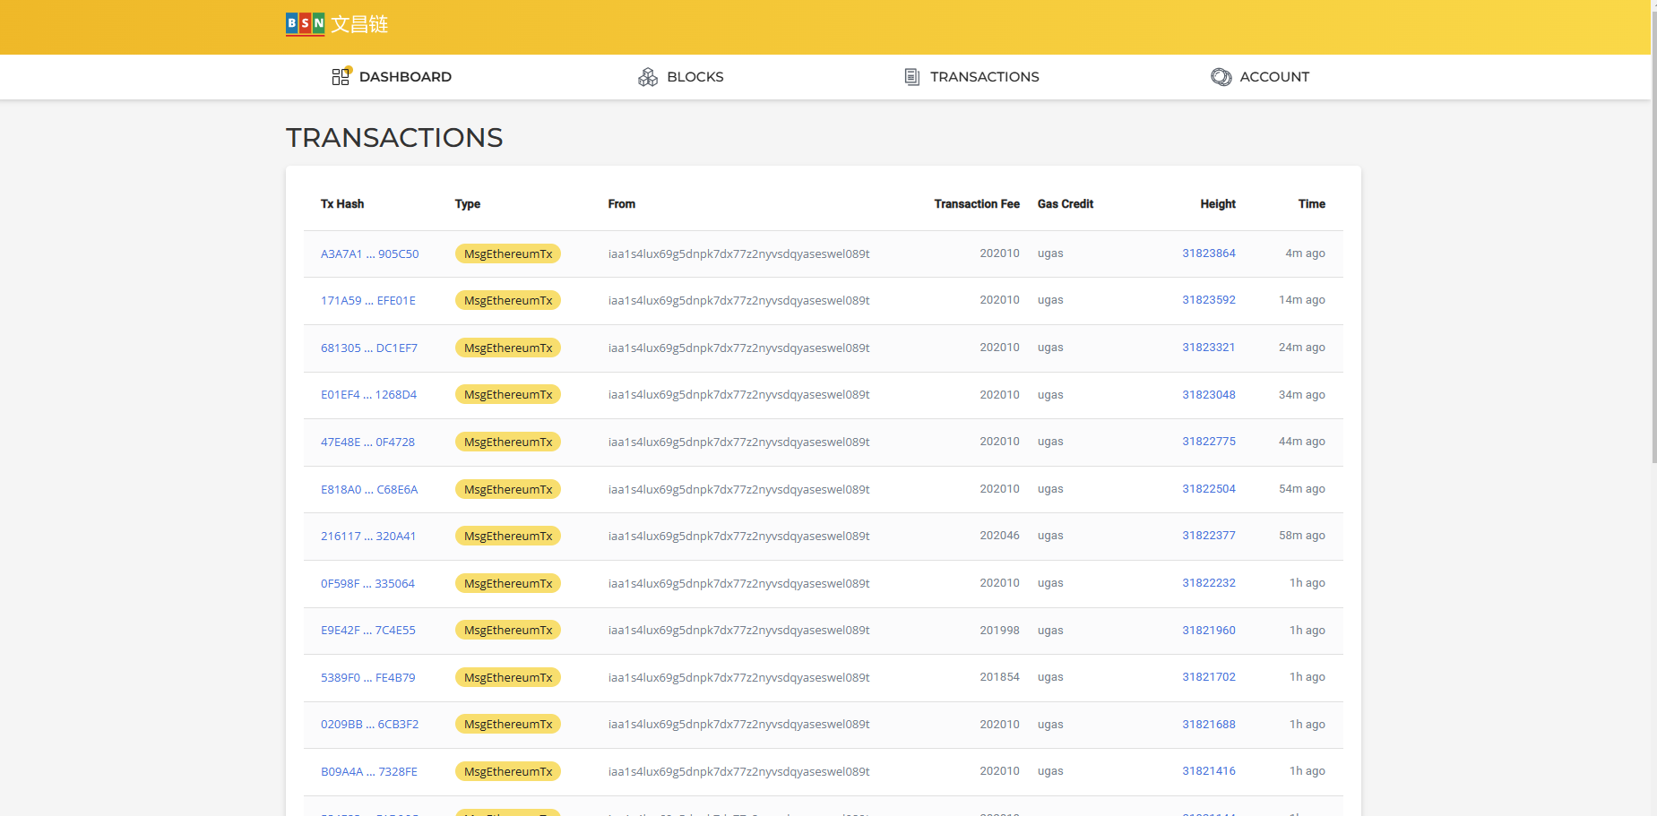Click the Transactions document icon

(x=912, y=77)
